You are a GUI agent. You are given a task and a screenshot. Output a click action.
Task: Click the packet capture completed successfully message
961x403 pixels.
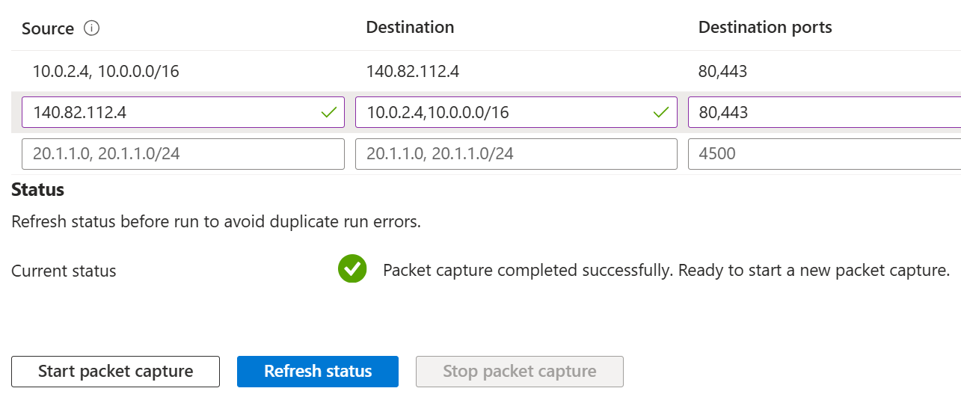[x=666, y=270]
